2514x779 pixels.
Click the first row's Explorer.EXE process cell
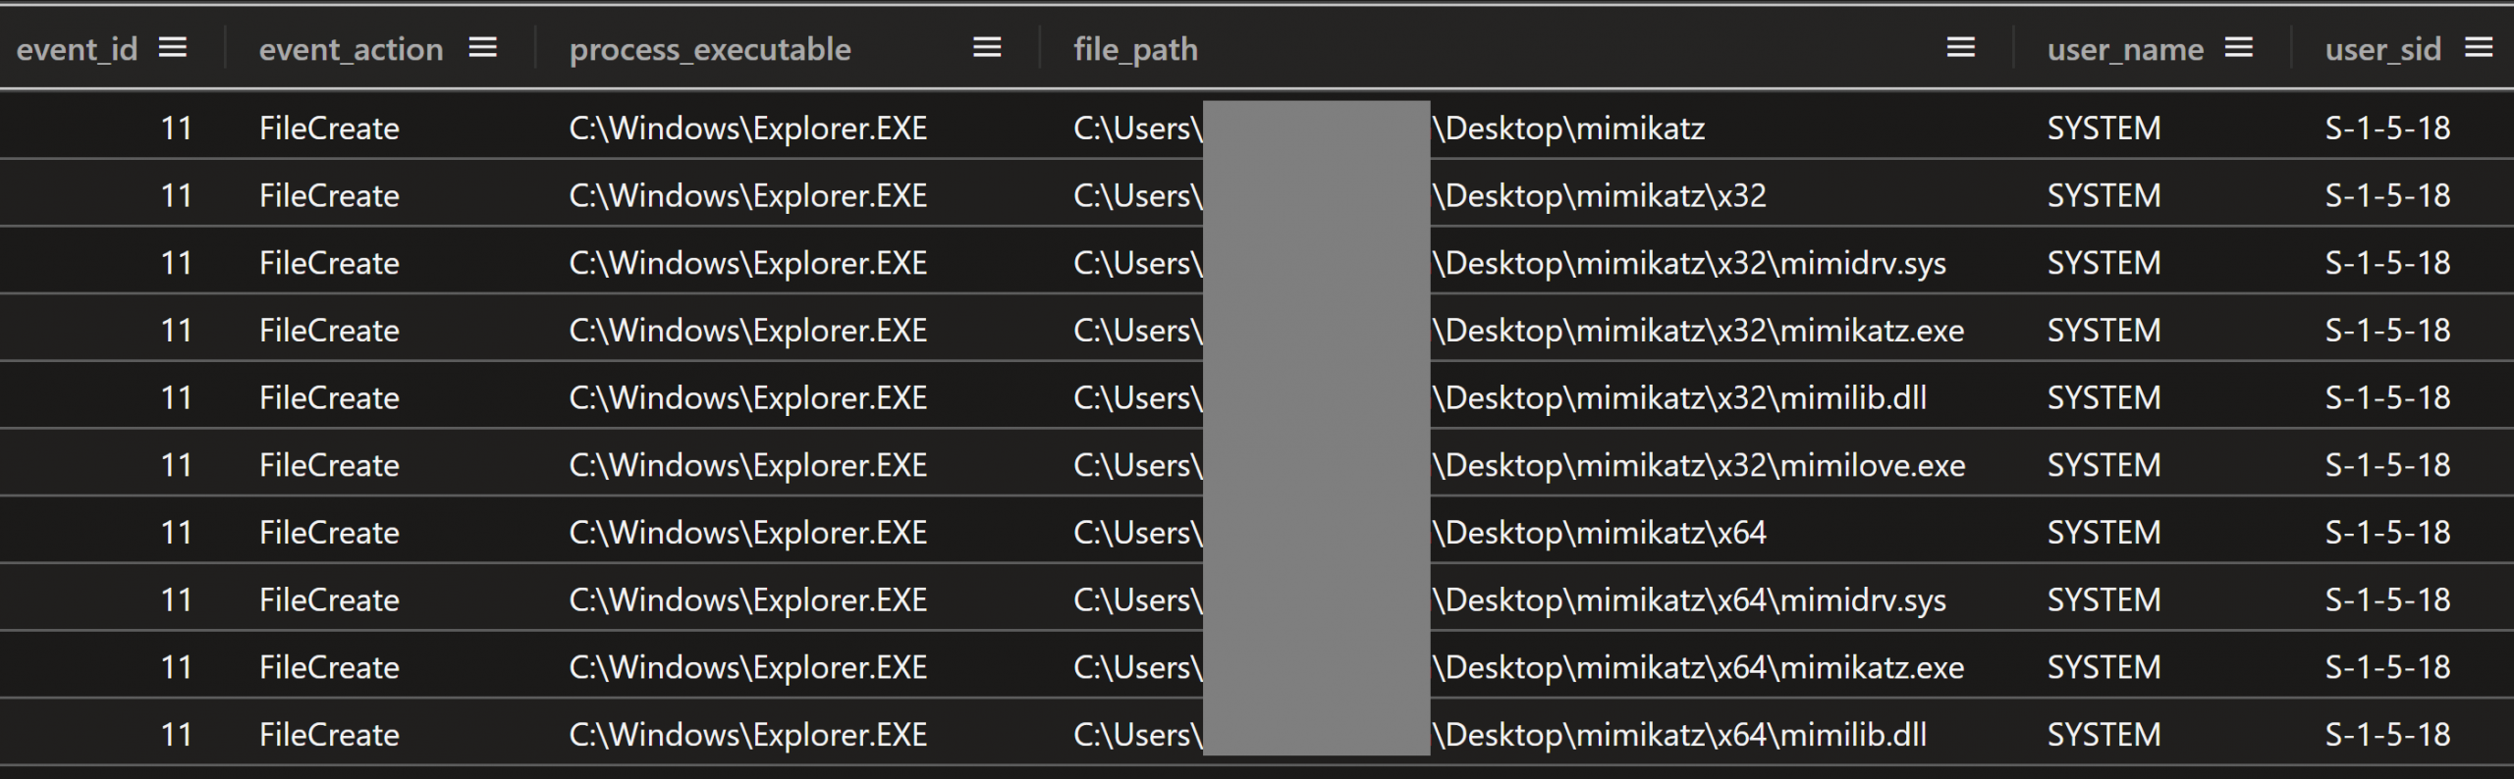[748, 129]
